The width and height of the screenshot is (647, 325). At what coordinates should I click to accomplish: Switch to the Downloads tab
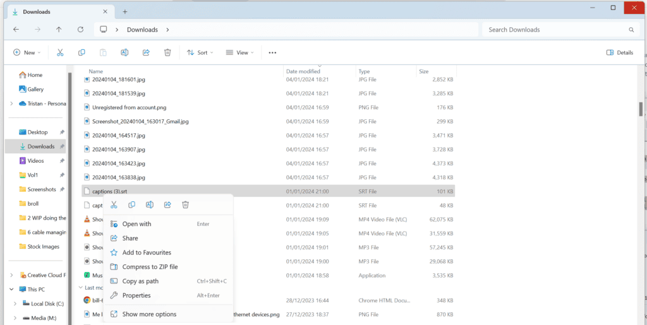[62, 12]
